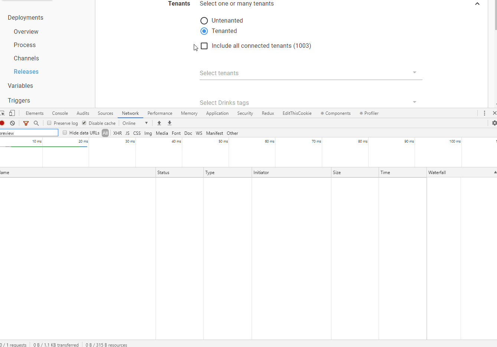Filter requests by Img type
This screenshot has height=347, width=497.
pos(148,133)
